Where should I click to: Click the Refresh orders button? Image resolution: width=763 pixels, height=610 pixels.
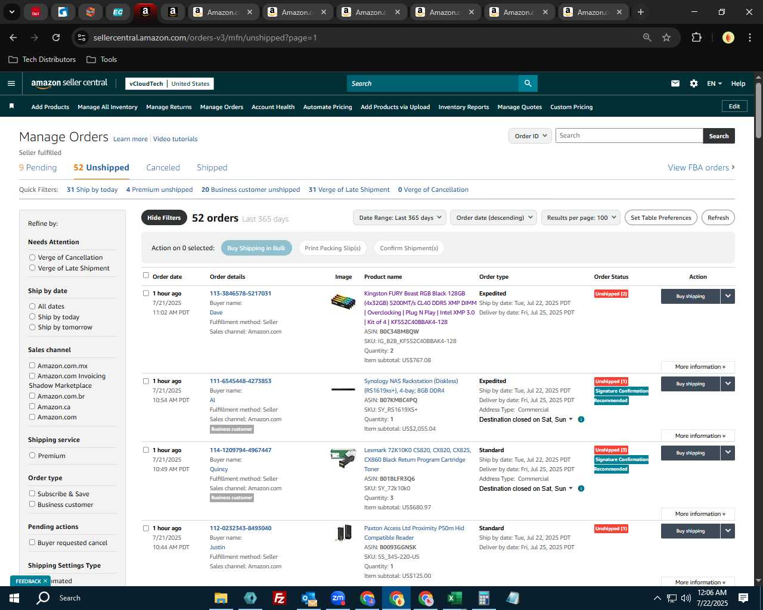point(718,217)
